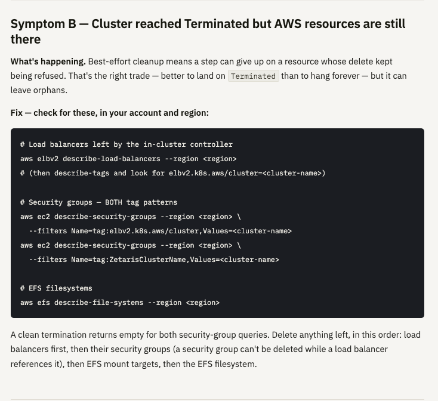Click the "(then describe-tags and look for" comment
Viewport: 438px width, 401px height.
point(172,173)
